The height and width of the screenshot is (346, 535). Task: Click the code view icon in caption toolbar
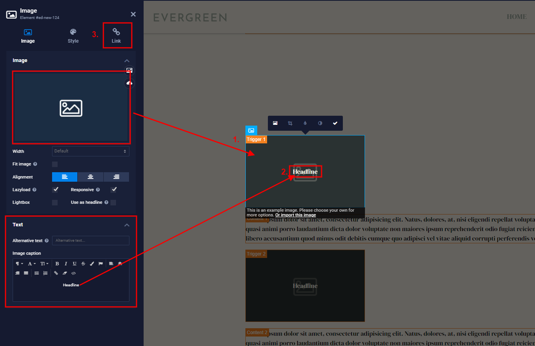[x=73, y=273]
